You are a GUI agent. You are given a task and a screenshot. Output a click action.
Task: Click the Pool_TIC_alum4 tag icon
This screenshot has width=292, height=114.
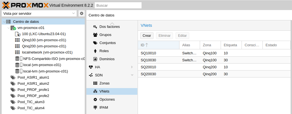[x=13, y=108]
